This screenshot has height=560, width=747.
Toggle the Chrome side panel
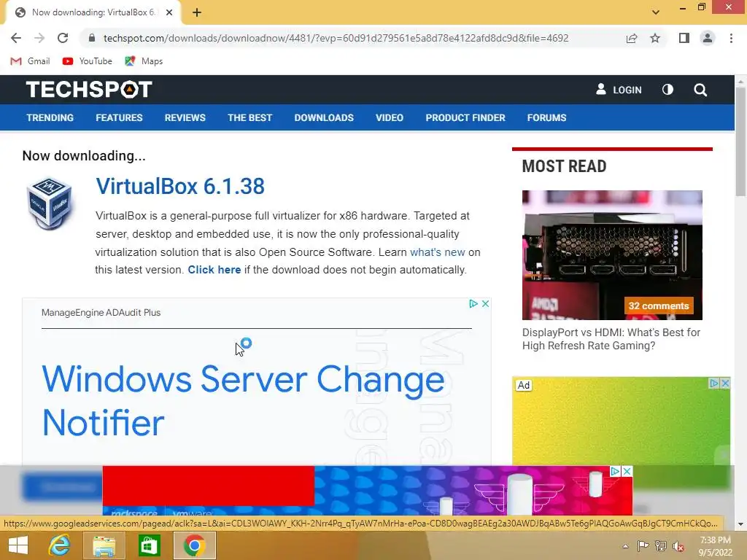click(684, 38)
